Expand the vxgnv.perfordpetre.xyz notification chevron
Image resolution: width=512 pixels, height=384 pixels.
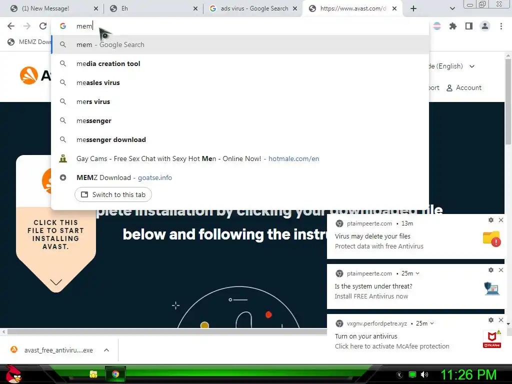(432, 323)
